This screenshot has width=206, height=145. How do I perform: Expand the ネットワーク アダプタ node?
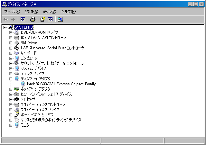pos(11,89)
